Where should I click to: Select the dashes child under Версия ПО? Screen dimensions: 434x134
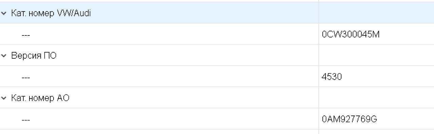point(26,78)
